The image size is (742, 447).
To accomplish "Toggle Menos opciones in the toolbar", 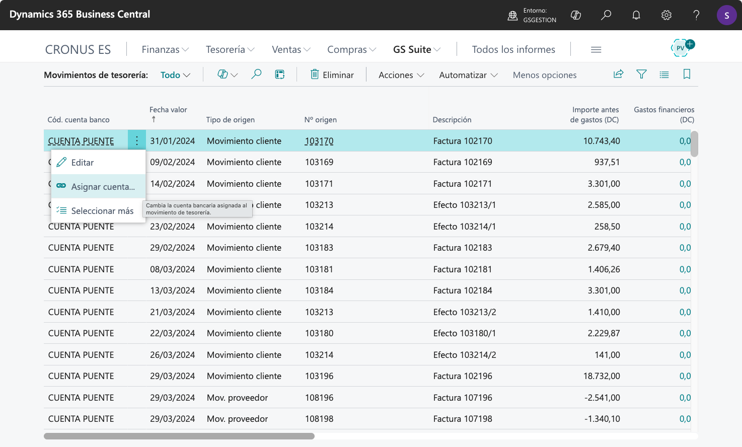I will pyautogui.click(x=545, y=75).
